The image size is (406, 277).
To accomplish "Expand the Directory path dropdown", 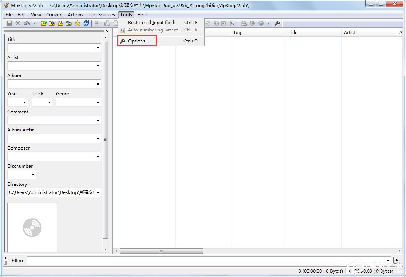I will [x=98, y=192].
